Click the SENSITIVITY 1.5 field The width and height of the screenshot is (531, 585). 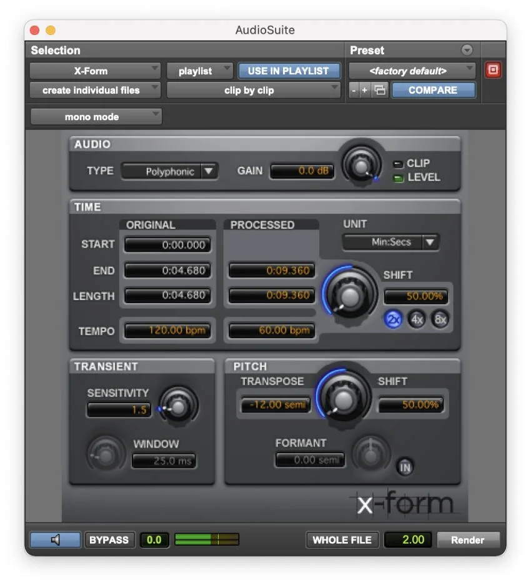tap(119, 410)
